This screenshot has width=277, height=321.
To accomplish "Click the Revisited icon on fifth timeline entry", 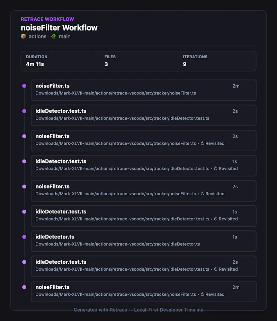I will 202,194.
